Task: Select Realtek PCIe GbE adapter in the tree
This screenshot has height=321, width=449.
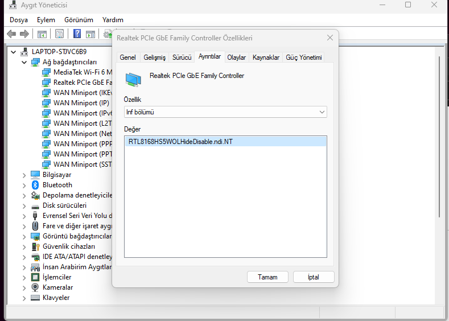Action: click(x=83, y=83)
